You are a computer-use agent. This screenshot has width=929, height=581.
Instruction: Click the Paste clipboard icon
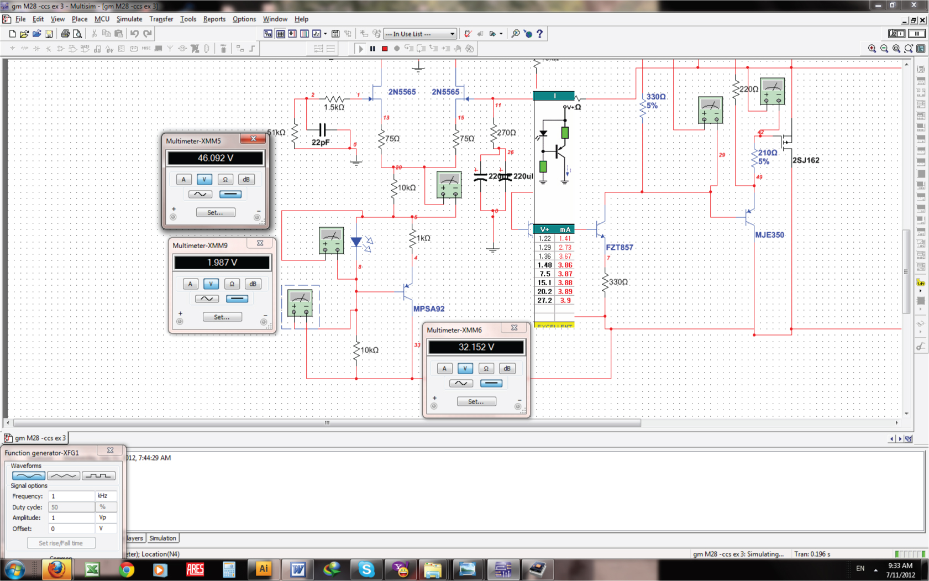(x=118, y=34)
